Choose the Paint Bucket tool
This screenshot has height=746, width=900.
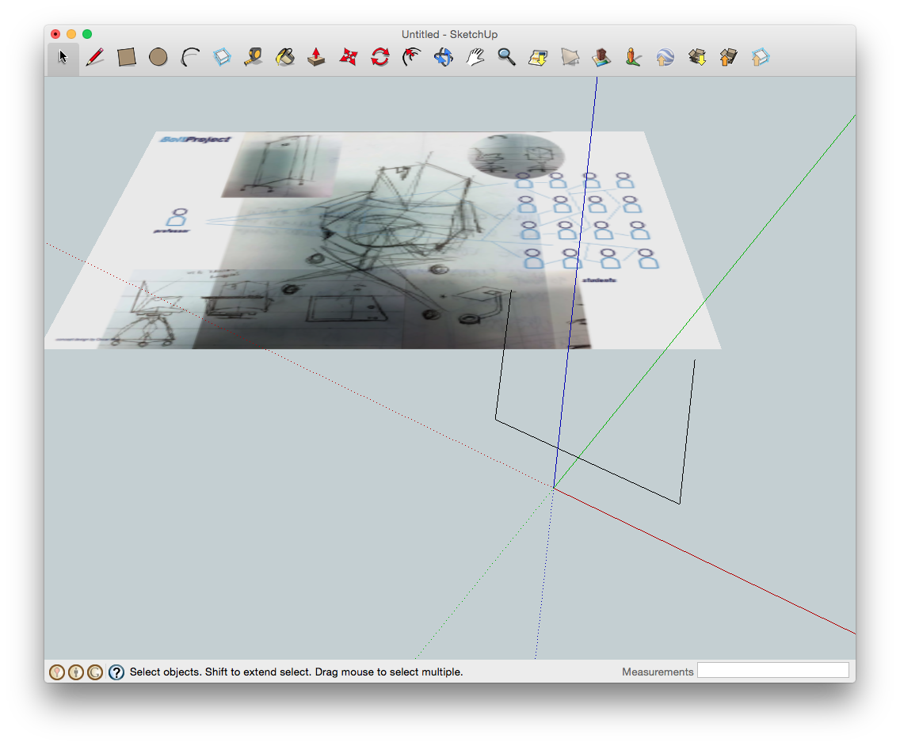[x=285, y=57]
